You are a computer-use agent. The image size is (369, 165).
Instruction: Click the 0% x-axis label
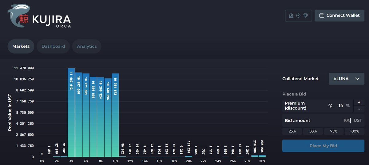[x=42, y=161]
